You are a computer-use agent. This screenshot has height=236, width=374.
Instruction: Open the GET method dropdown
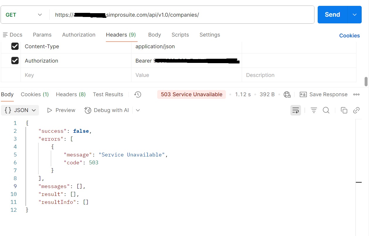pyautogui.click(x=24, y=15)
